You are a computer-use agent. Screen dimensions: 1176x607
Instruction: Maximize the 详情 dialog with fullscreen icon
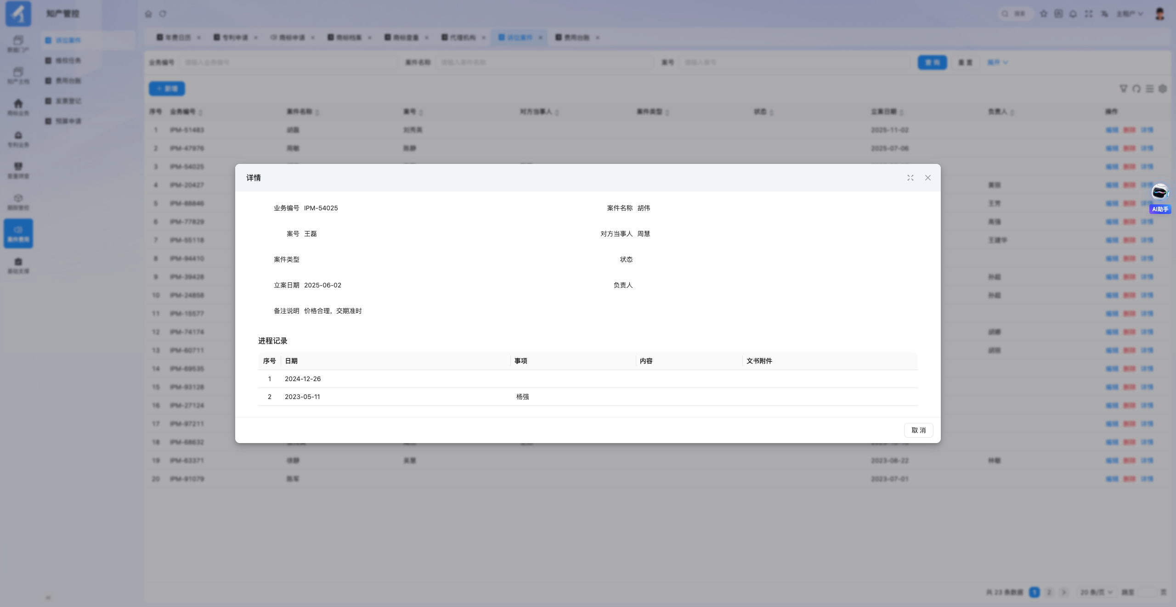click(x=910, y=178)
